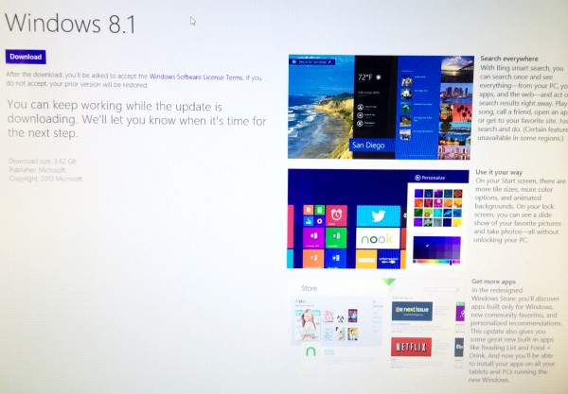The width and height of the screenshot is (568, 394).
Task: Open the San Diego search screenshot thumbnail
Action: pos(381,107)
